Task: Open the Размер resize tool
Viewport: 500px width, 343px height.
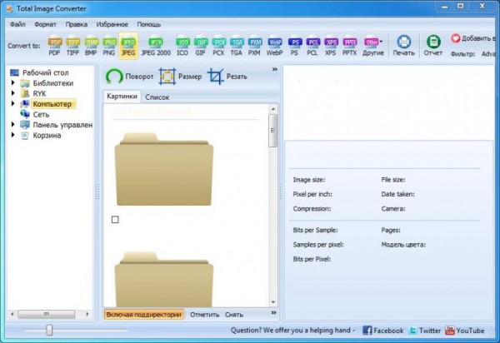Action: point(181,77)
